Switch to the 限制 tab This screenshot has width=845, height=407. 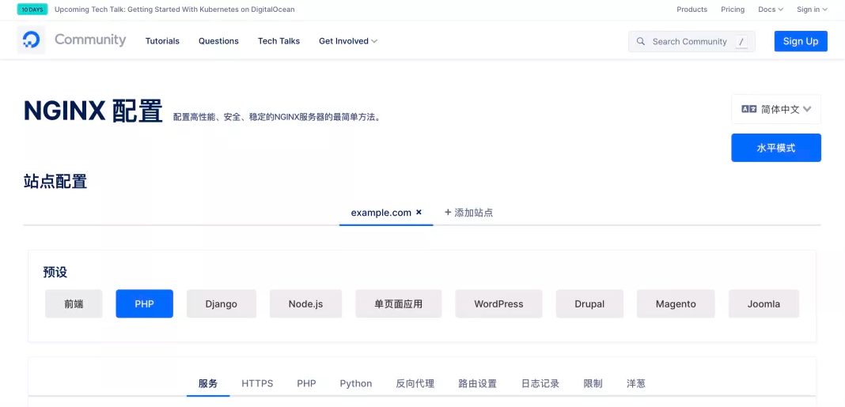pyautogui.click(x=593, y=383)
